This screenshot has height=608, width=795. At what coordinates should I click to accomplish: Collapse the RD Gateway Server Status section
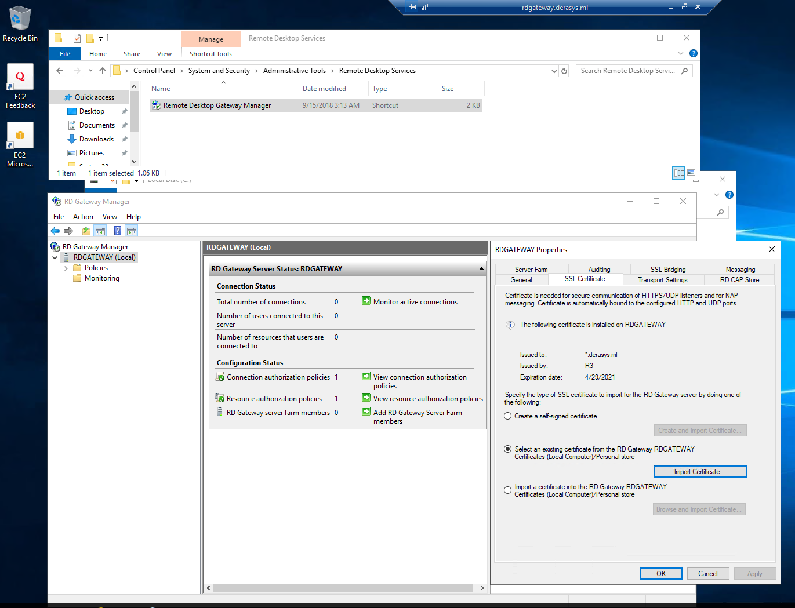(481, 269)
